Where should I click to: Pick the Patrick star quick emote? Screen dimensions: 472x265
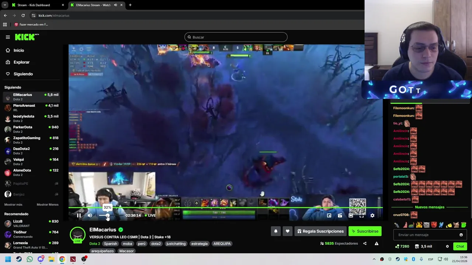405,225
